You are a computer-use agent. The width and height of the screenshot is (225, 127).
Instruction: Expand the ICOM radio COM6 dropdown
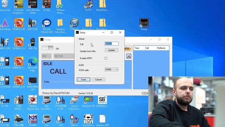111,69
